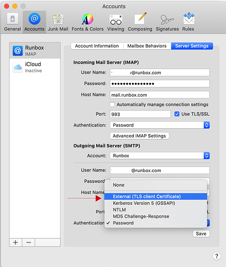Choose NTLM authentication option
This screenshot has width=226, height=267.
pyautogui.click(x=155, y=210)
